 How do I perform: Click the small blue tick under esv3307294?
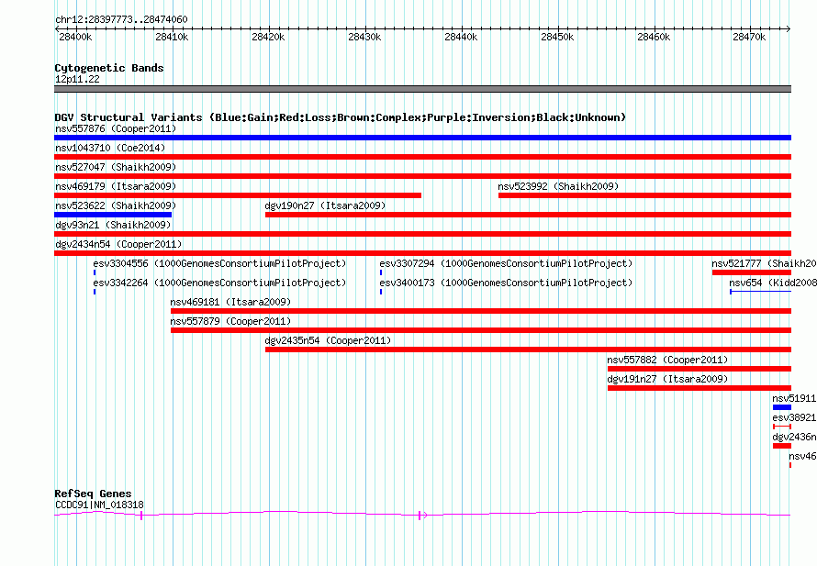pyautogui.click(x=381, y=272)
